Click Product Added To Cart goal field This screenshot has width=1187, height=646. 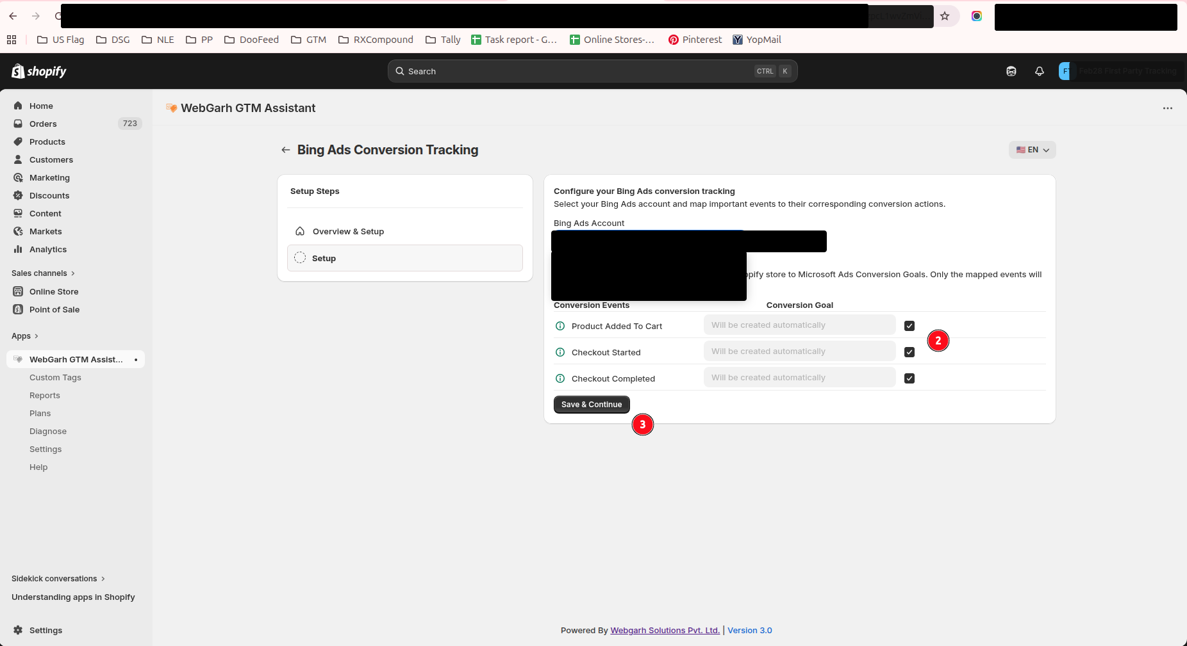(799, 325)
